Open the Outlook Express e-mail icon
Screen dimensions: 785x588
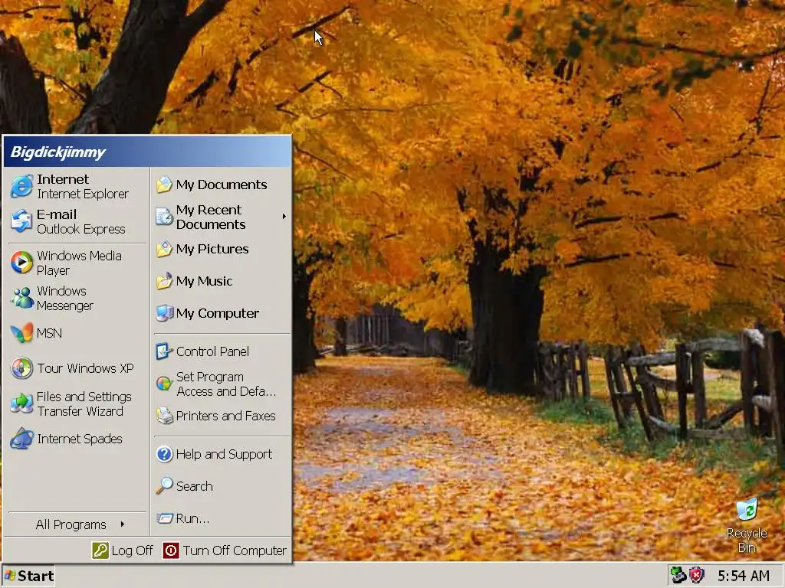[x=21, y=221]
